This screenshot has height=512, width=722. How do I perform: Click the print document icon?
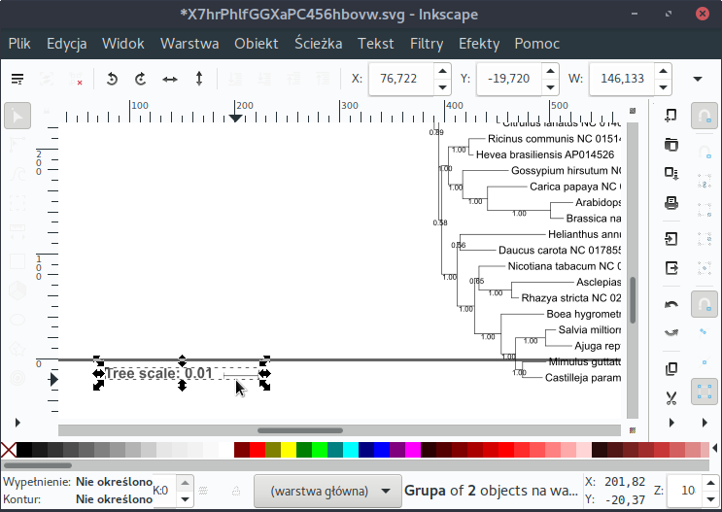[670, 203]
